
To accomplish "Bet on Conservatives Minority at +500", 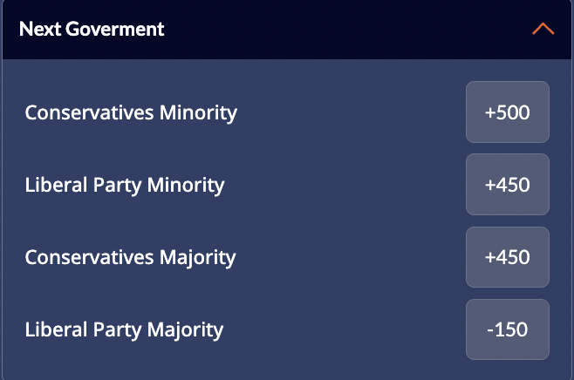I will (x=508, y=112).
